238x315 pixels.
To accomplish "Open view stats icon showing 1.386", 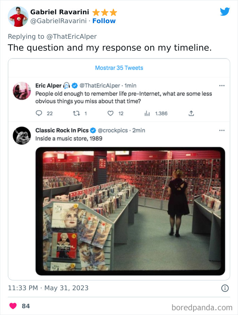I will (148, 113).
